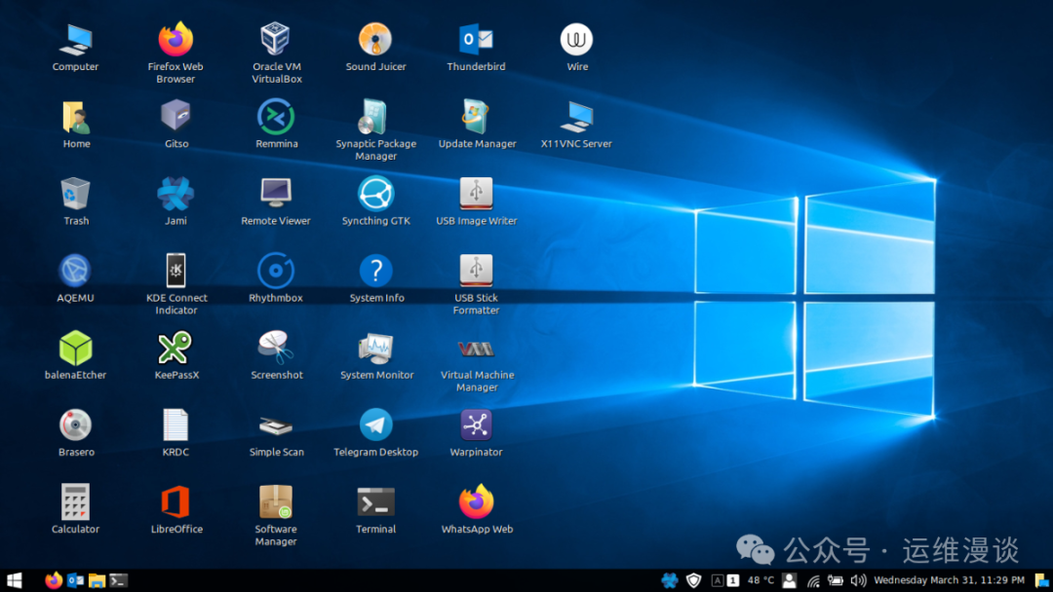Launch LibreOffice
The height and width of the screenshot is (592, 1053).
point(175,504)
